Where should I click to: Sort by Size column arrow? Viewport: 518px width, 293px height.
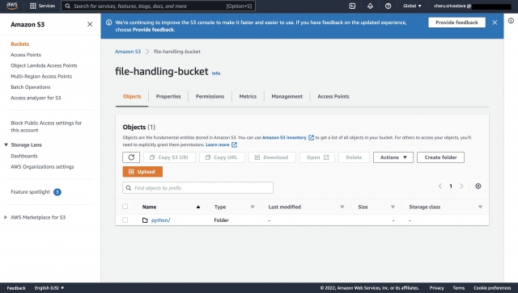pyautogui.click(x=393, y=207)
